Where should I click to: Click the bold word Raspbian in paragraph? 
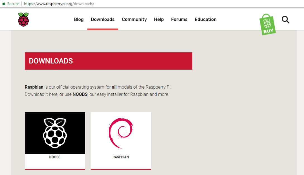34,87
